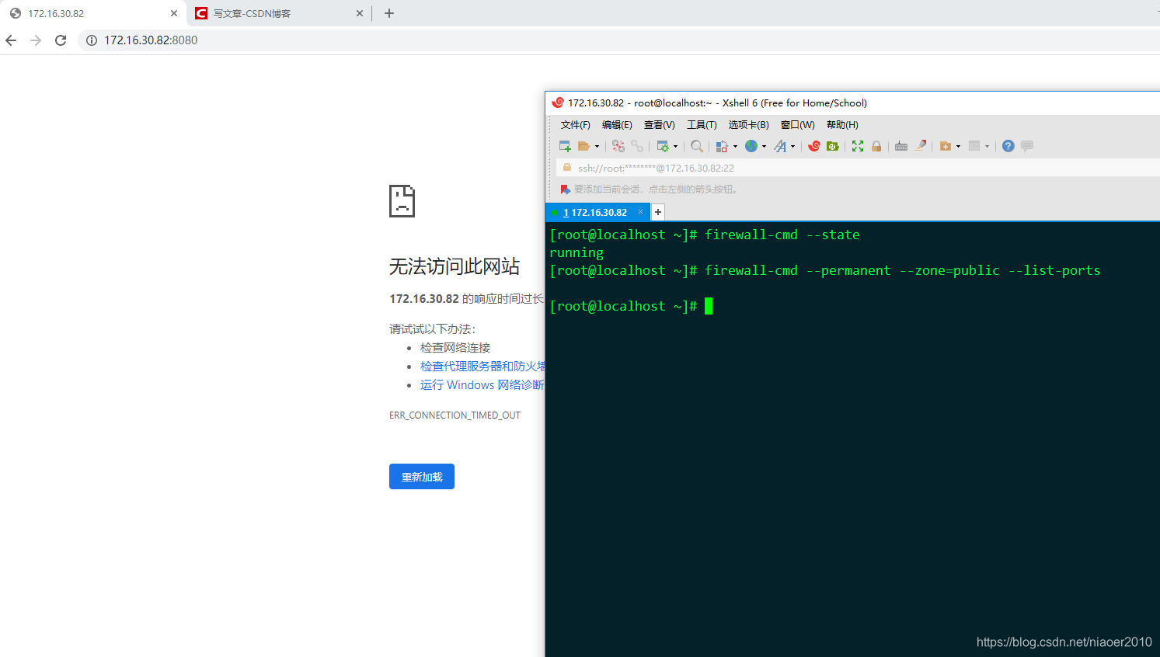Image resolution: width=1160 pixels, height=657 pixels.
Task: Close the 写文章-CSDN博客 Chrome tab
Action: 360,13
